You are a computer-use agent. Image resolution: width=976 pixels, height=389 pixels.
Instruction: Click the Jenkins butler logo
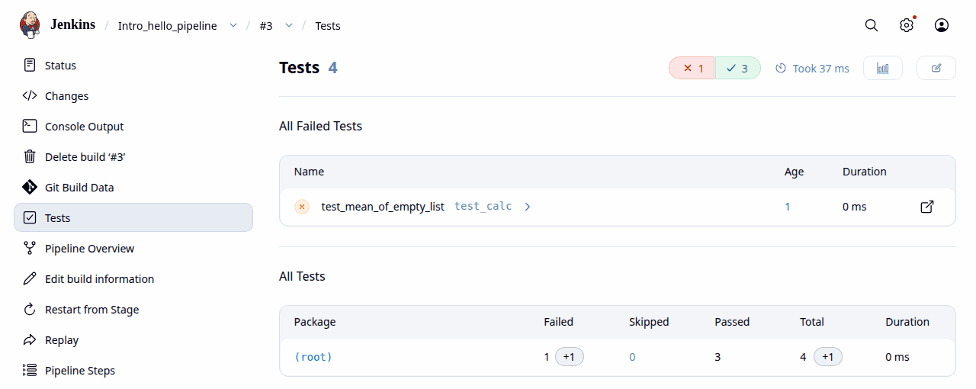tap(30, 24)
